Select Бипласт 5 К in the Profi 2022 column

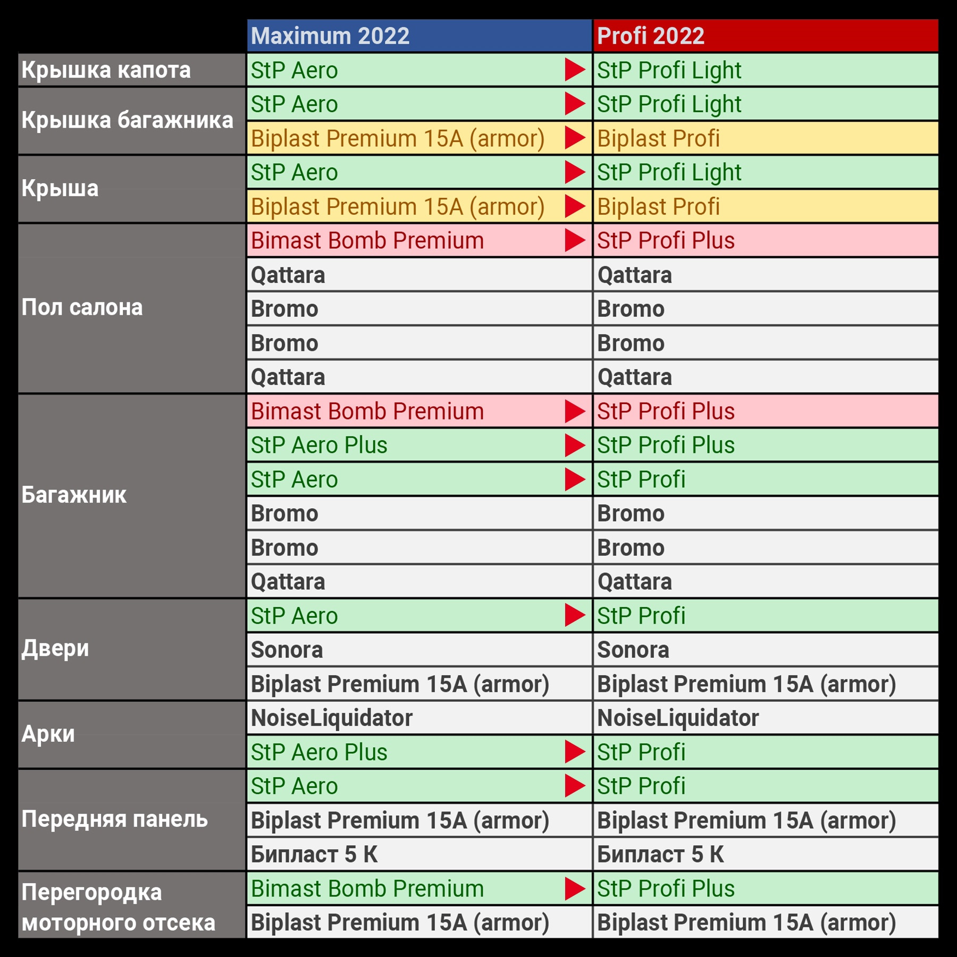click(x=660, y=854)
